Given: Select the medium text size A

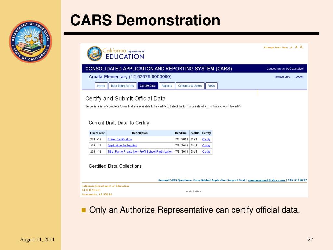Looking at the screenshot, I should pos(296,47).
